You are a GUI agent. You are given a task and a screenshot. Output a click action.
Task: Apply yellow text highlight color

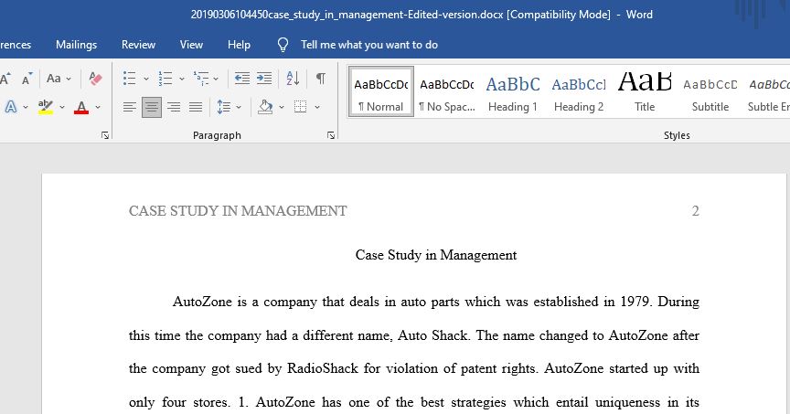point(46,107)
